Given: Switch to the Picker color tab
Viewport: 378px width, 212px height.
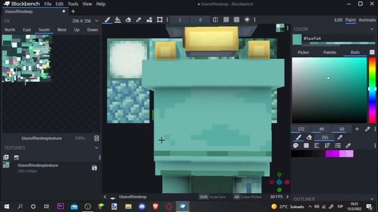Looking at the screenshot, I should (303, 52).
